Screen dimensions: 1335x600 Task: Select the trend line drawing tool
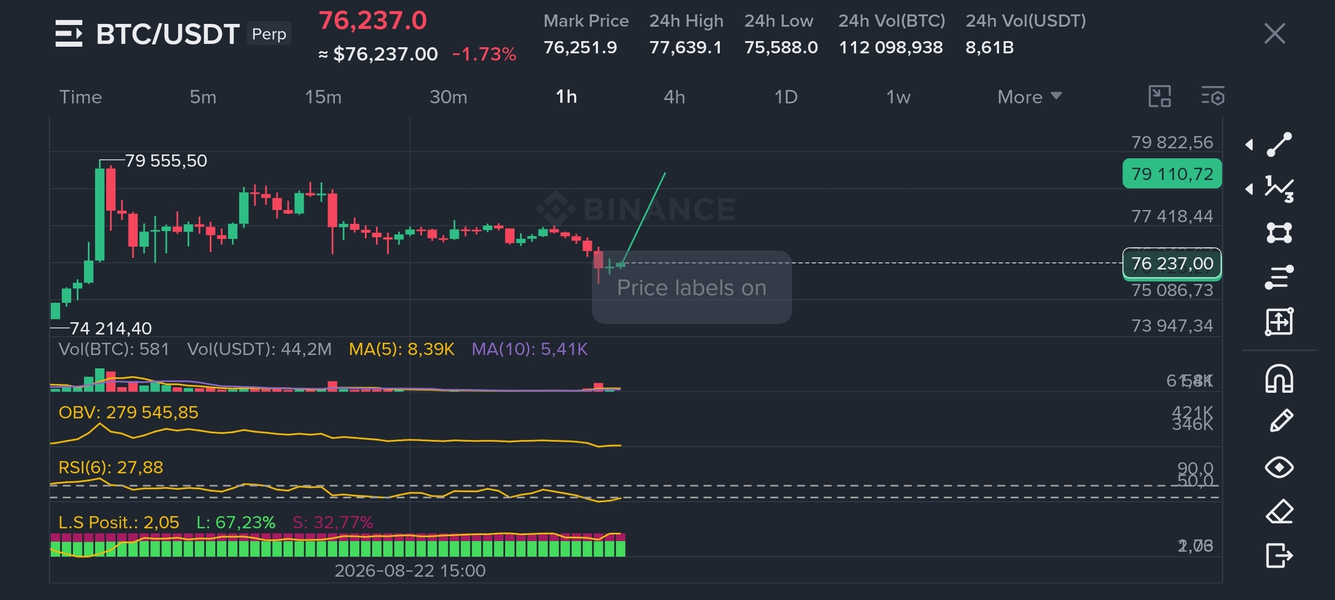coord(1279,144)
